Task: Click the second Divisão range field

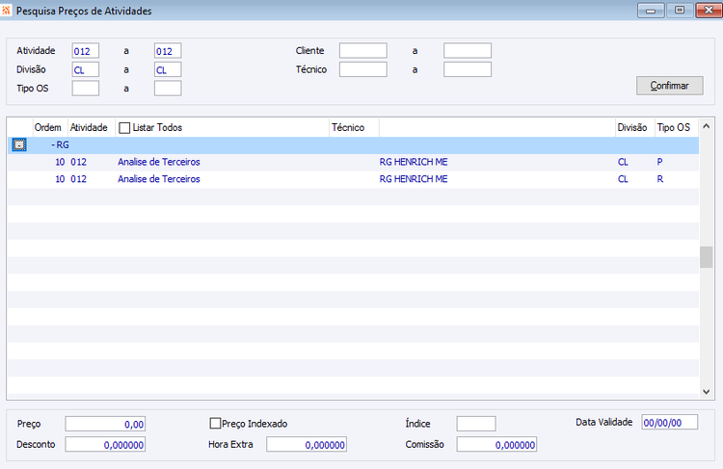Action: click(168, 69)
